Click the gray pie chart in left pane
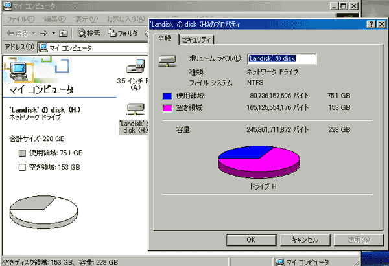The image size is (389, 266). click(43, 212)
